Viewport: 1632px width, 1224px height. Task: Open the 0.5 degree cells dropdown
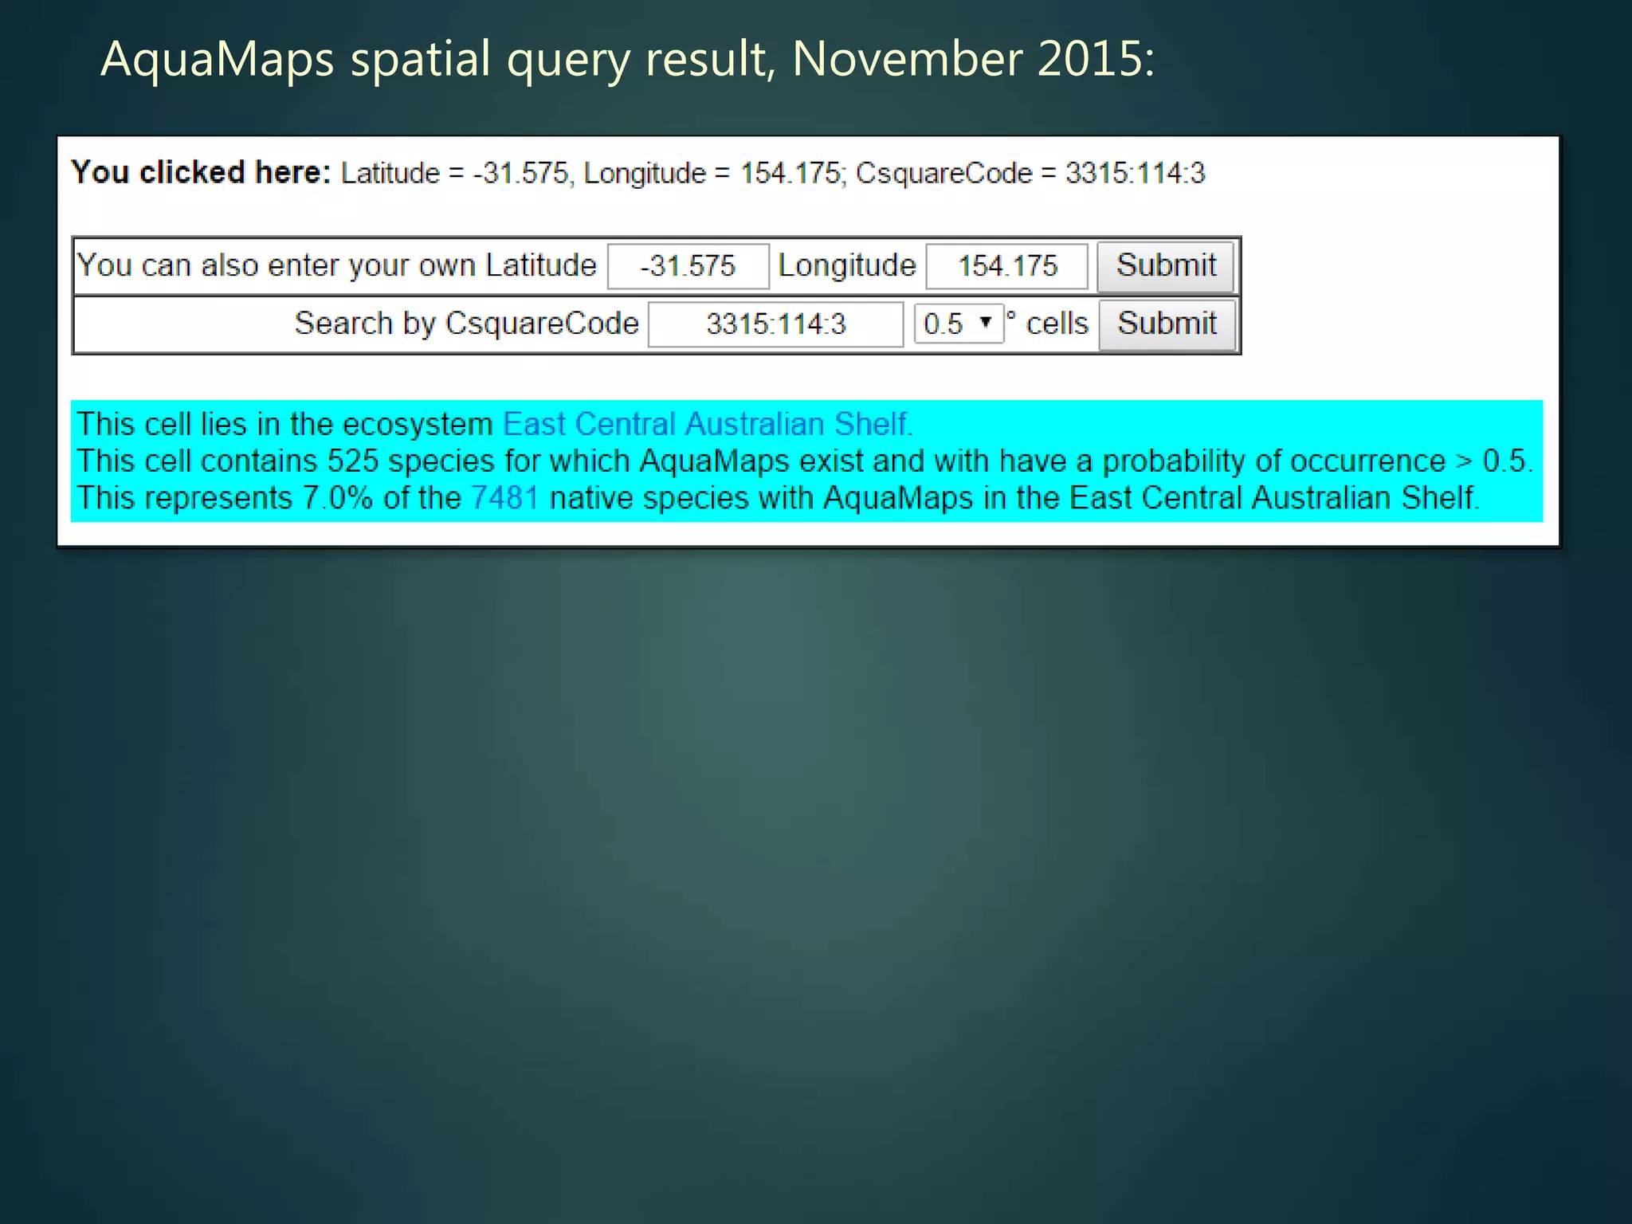tap(959, 324)
